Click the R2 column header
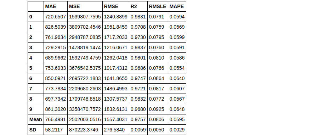 coord(134,6)
